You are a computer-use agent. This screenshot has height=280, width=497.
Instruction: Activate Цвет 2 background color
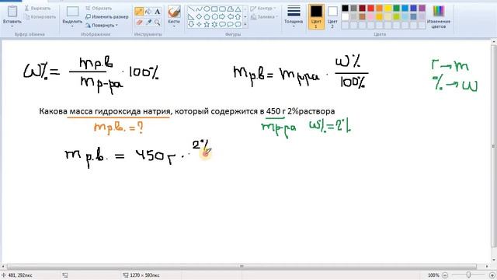click(x=332, y=16)
